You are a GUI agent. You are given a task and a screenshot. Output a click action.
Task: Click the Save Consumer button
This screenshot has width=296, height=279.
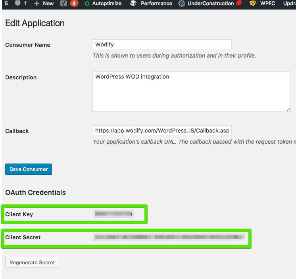(x=29, y=169)
